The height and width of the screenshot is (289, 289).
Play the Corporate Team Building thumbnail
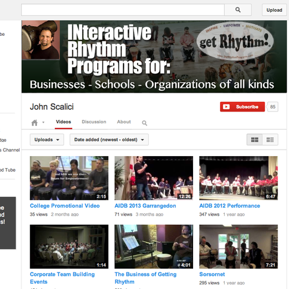69,247
